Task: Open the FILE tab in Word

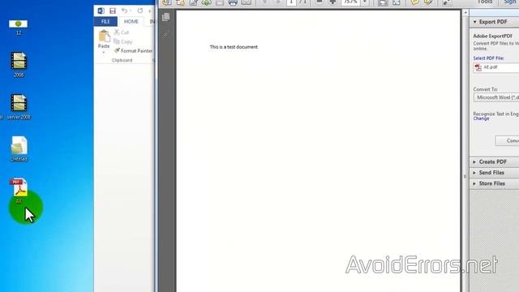Action: click(x=105, y=22)
